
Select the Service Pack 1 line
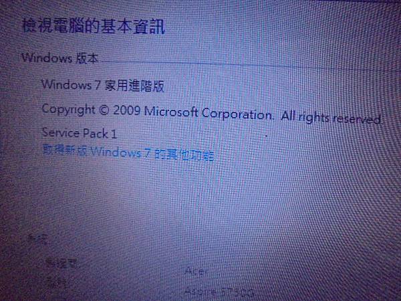(x=80, y=133)
